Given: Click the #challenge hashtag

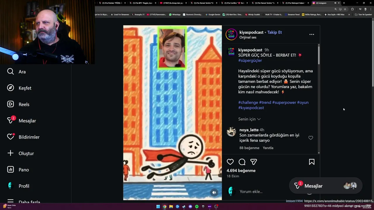Looking at the screenshot, I should tap(248, 102).
